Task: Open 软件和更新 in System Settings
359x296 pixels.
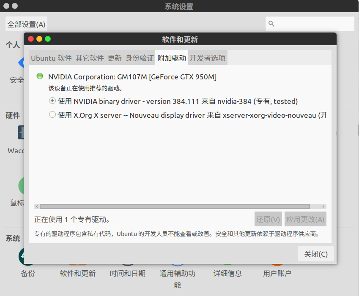Action: click(78, 273)
